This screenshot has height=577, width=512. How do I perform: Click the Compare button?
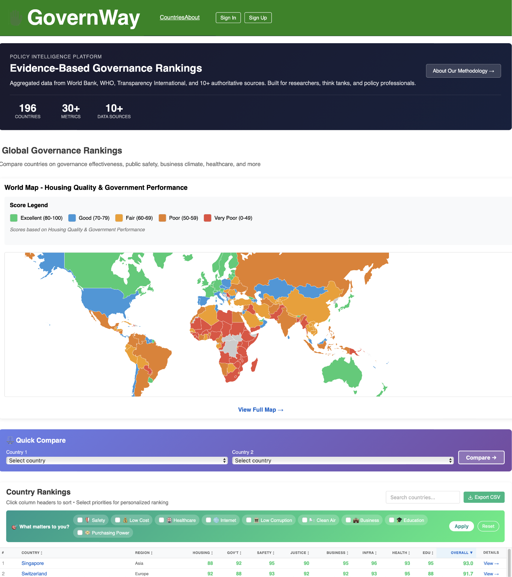pyautogui.click(x=481, y=457)
